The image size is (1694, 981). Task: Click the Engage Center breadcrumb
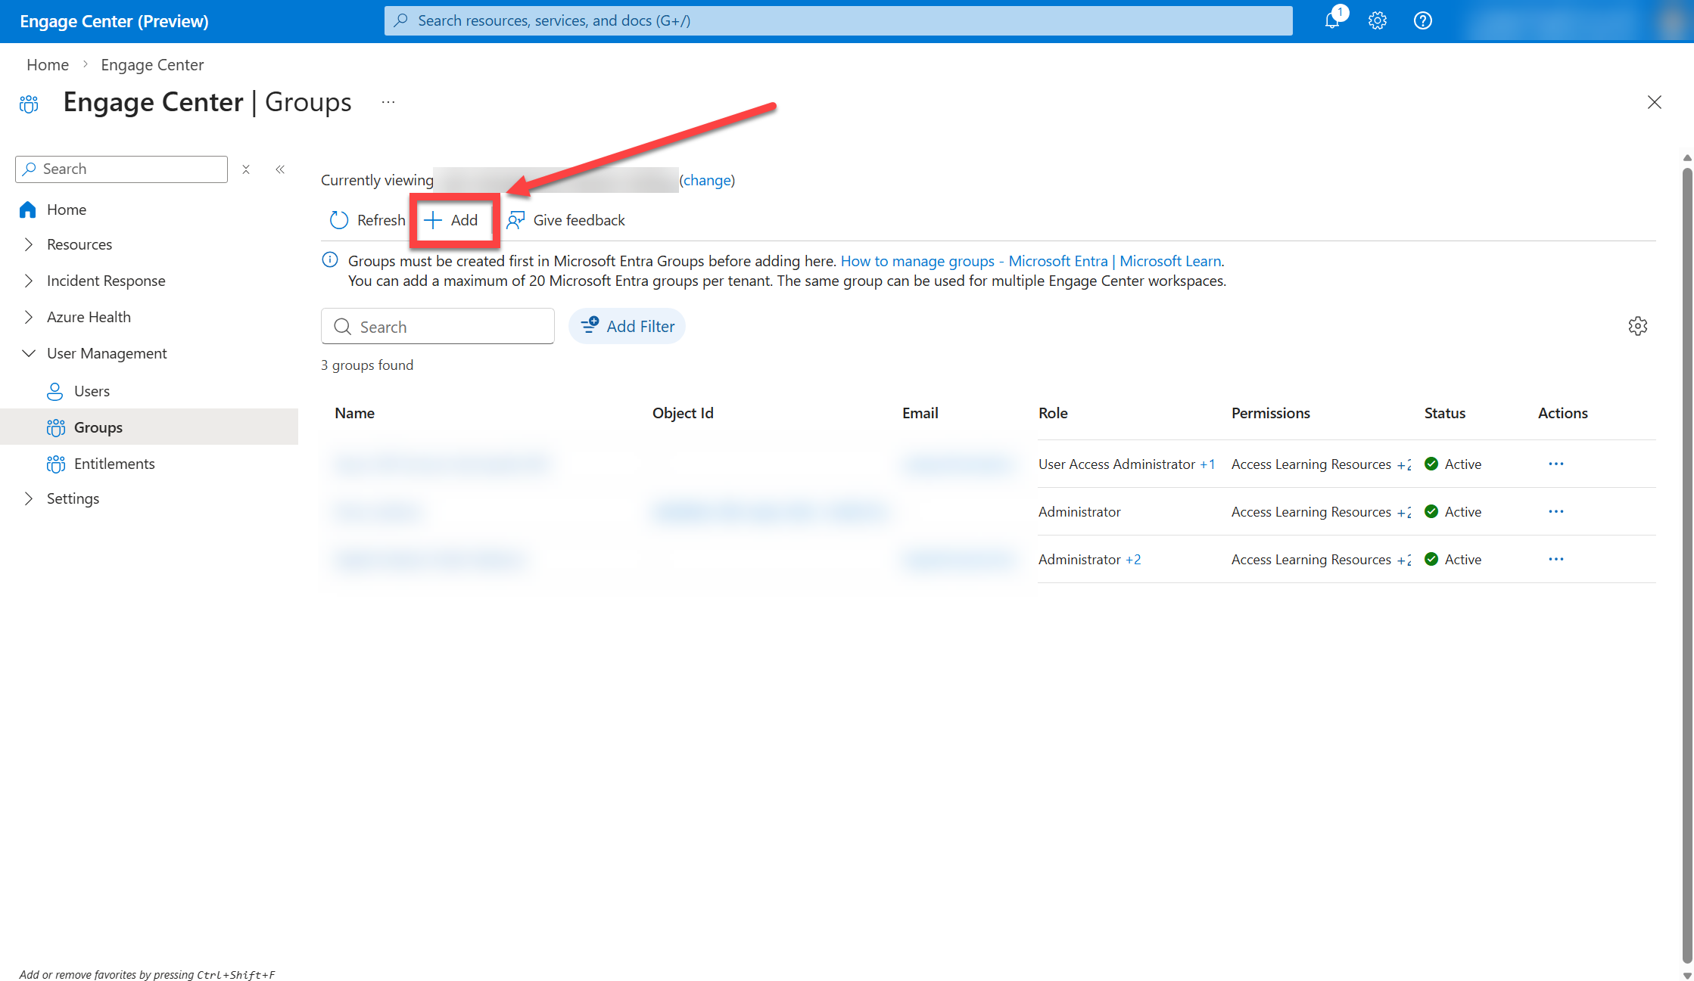coord(152,65)
